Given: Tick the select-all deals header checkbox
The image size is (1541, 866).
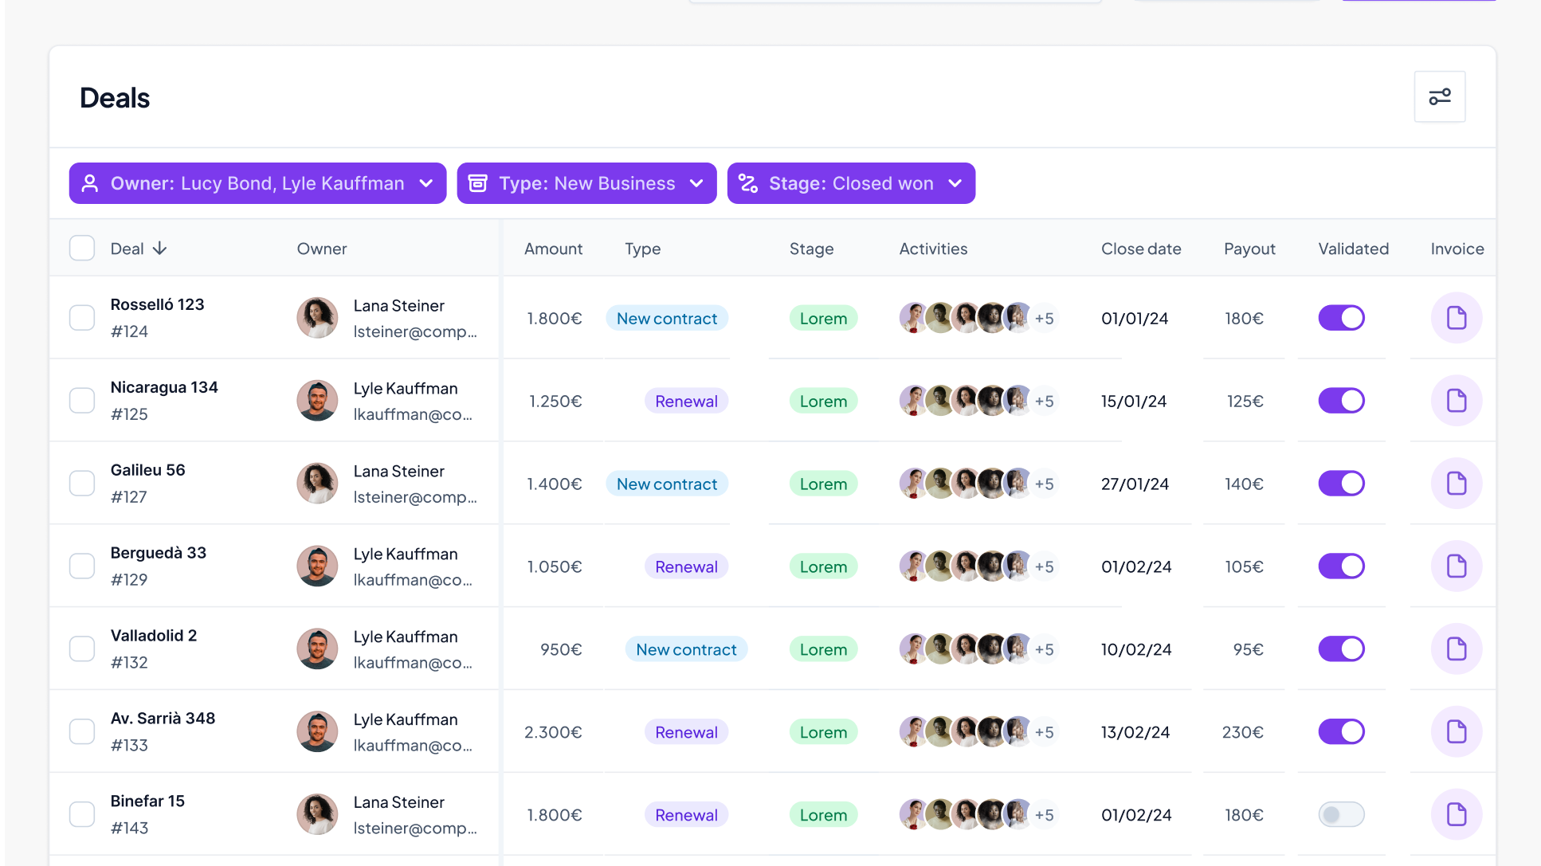Looking at the screenshot, I should [x=82, y=249].
